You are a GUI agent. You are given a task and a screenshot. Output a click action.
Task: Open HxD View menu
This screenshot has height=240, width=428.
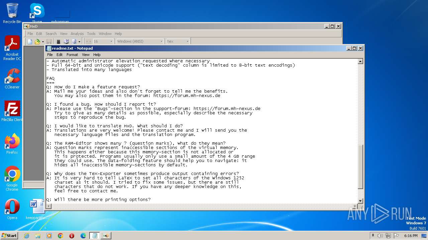[64, 34]
